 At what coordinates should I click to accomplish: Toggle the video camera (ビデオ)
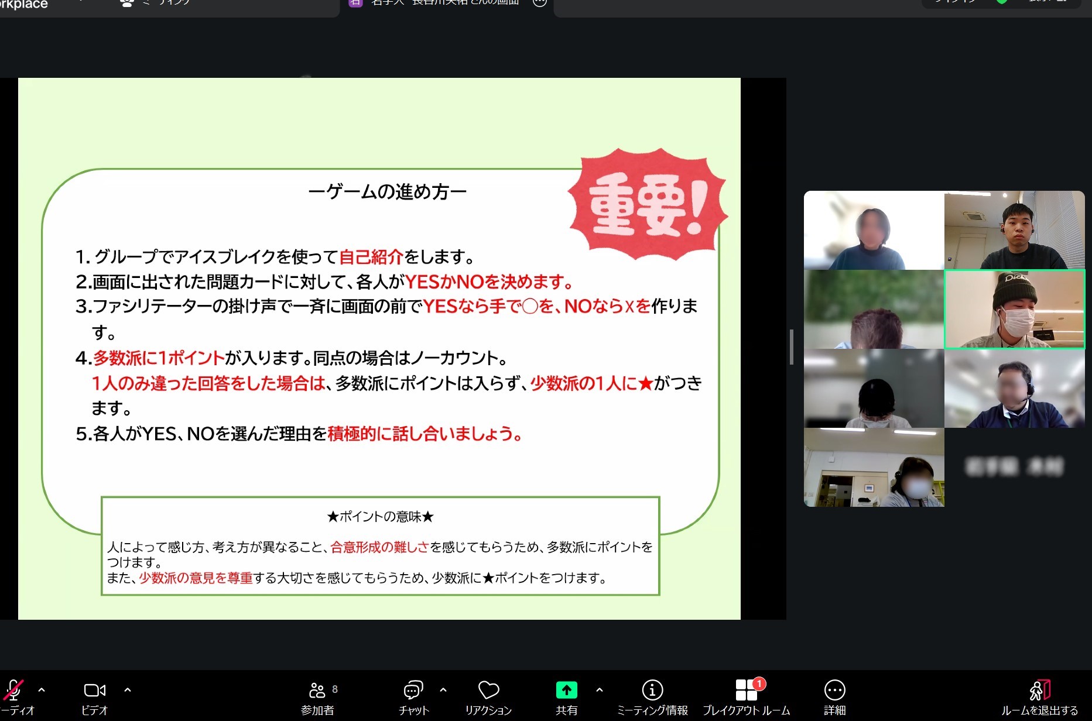click(94, 691)
